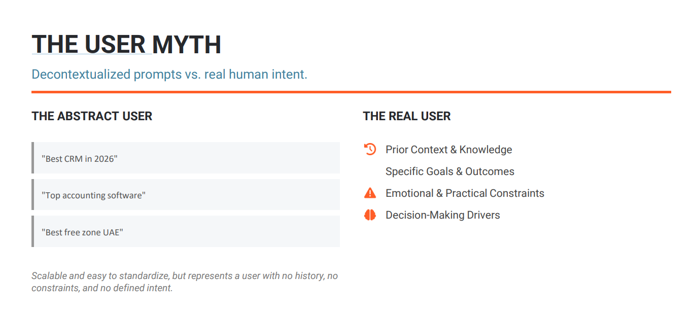Screen dimensions: 692x315
Task: Click the orange horizontal divider line
Action: coord(351,92)
